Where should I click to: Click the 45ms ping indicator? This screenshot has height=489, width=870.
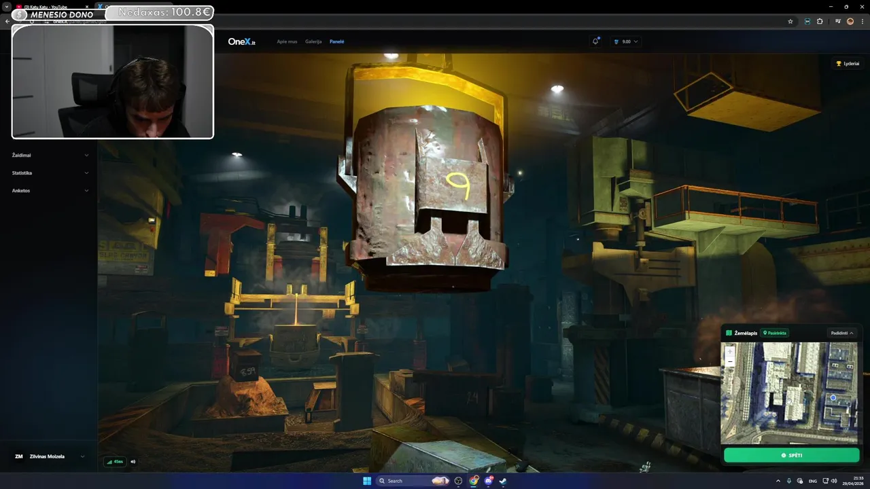115,462
